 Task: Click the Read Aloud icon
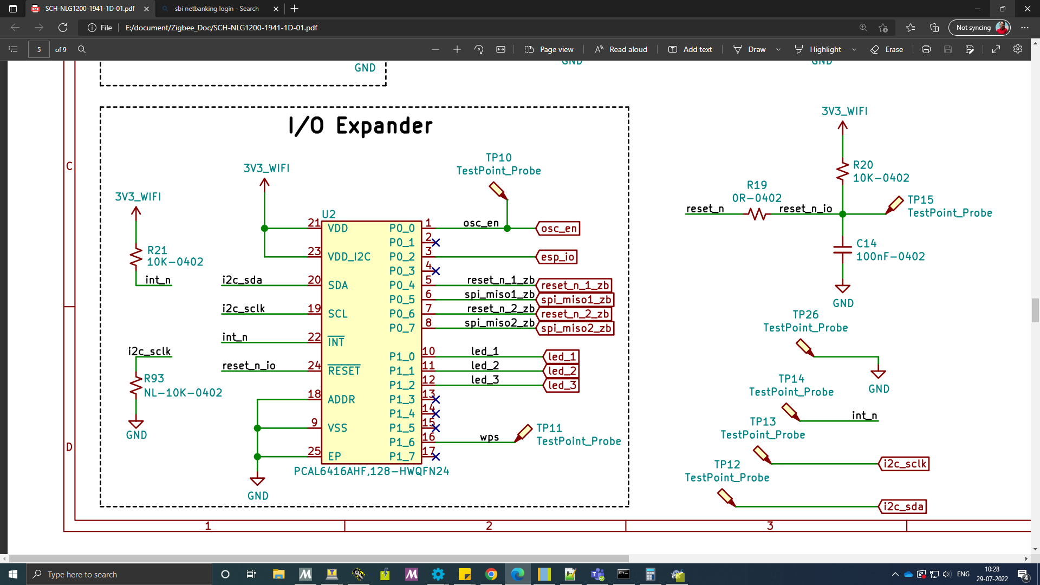pos(599,49)
